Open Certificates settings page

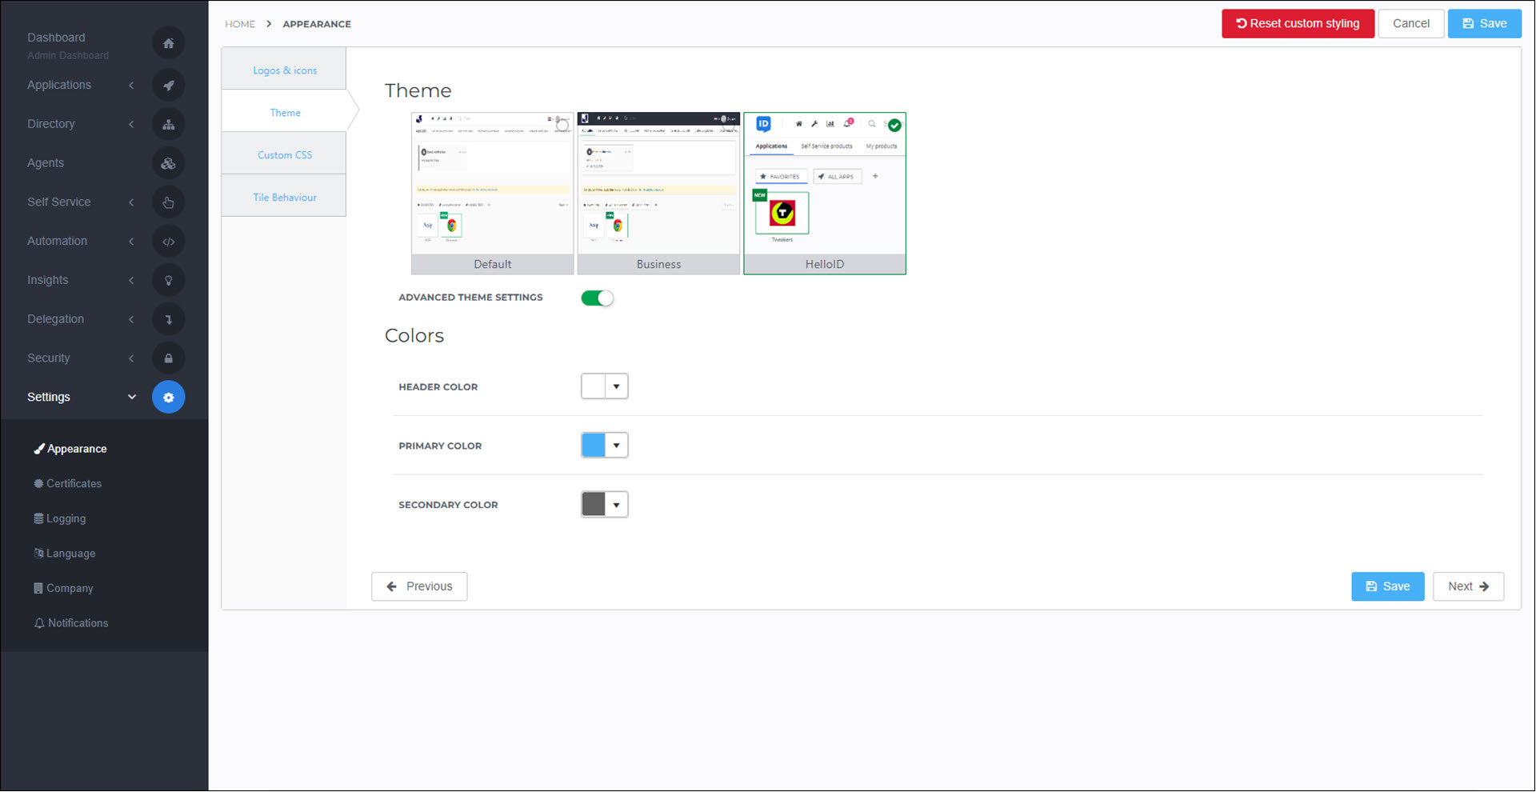pyautogui.click(x=68, y=484)
